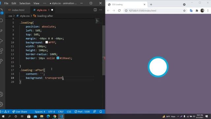Viewport: 211px width, 119px height.
Task: Open Google Chrome from the taskbar
Action: point(55,116)
